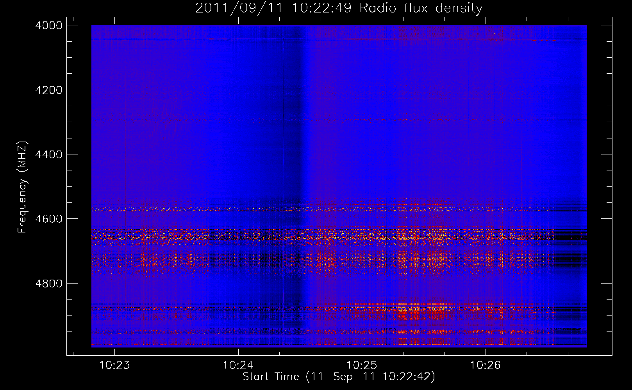
Task: Click the 10:24 time tick label
Action: (238, 365)
